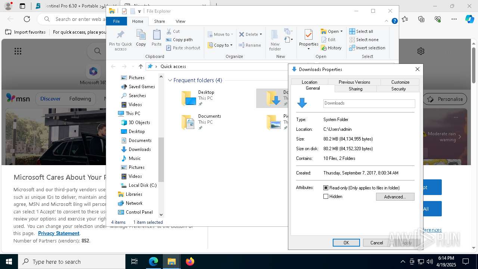
Task: Close the Downloads Properties dialog
Action: (x=418, y=69)
